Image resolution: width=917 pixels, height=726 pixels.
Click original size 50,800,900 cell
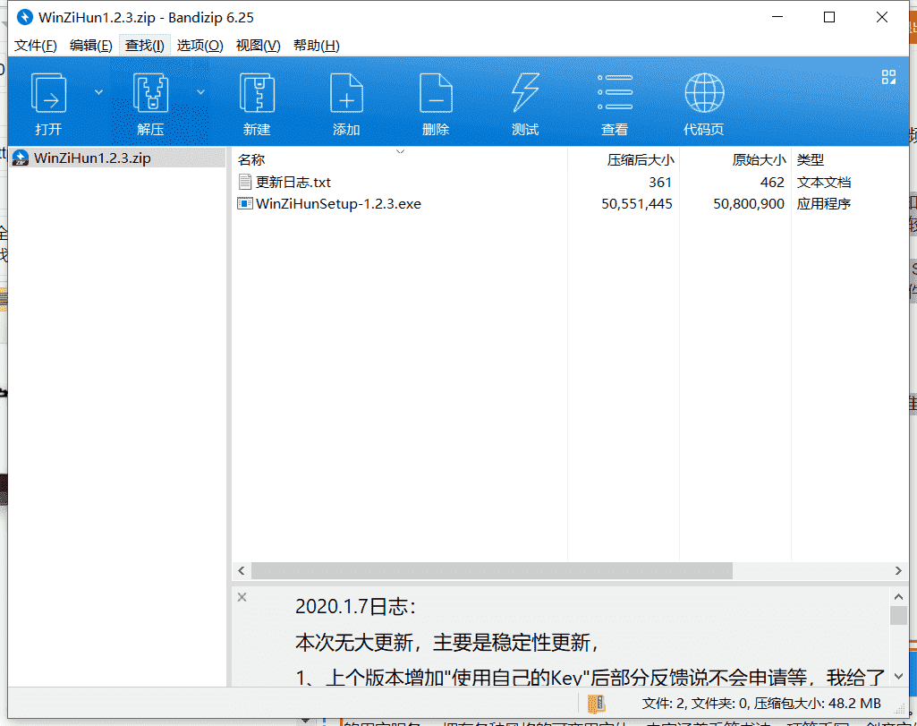pyautogui.click(x=749, y=203)
